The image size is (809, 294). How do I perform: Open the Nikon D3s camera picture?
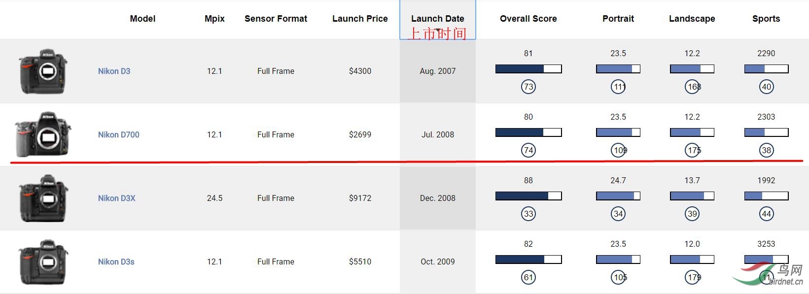[x=43, y=261]
